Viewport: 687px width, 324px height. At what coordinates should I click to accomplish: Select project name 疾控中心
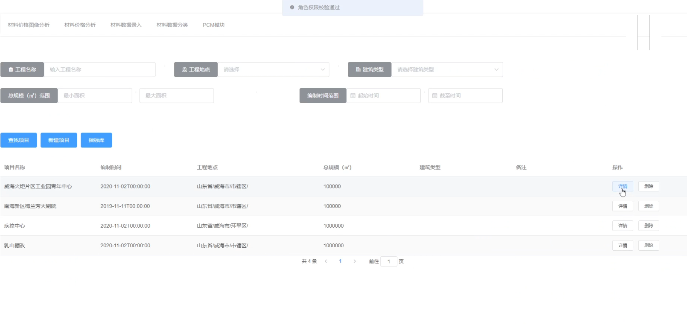click(x=15, y=226)
